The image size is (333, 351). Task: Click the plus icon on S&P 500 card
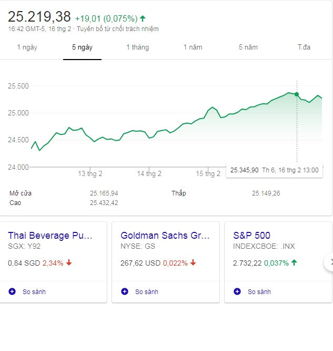pyautogui.click(x=237, y=291)
